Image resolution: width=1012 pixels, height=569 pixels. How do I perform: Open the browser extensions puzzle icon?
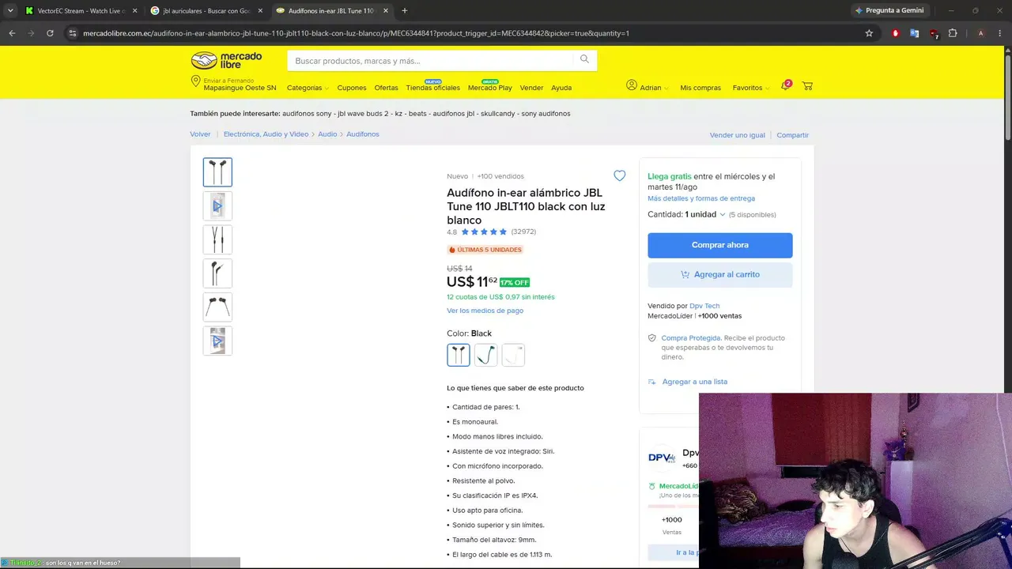(953, 33)
